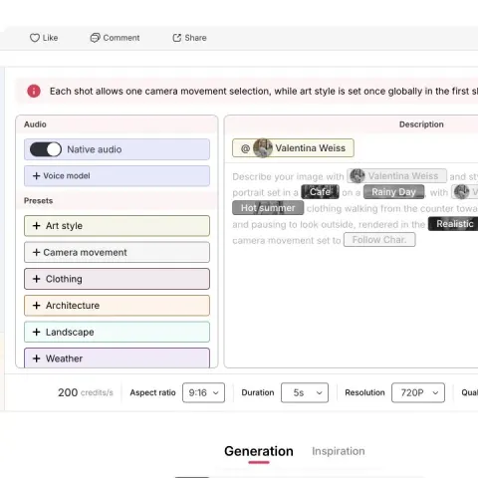Click the plus icon beside Architecture
This screenshot has width=478, height=478.
coord(37,306)
